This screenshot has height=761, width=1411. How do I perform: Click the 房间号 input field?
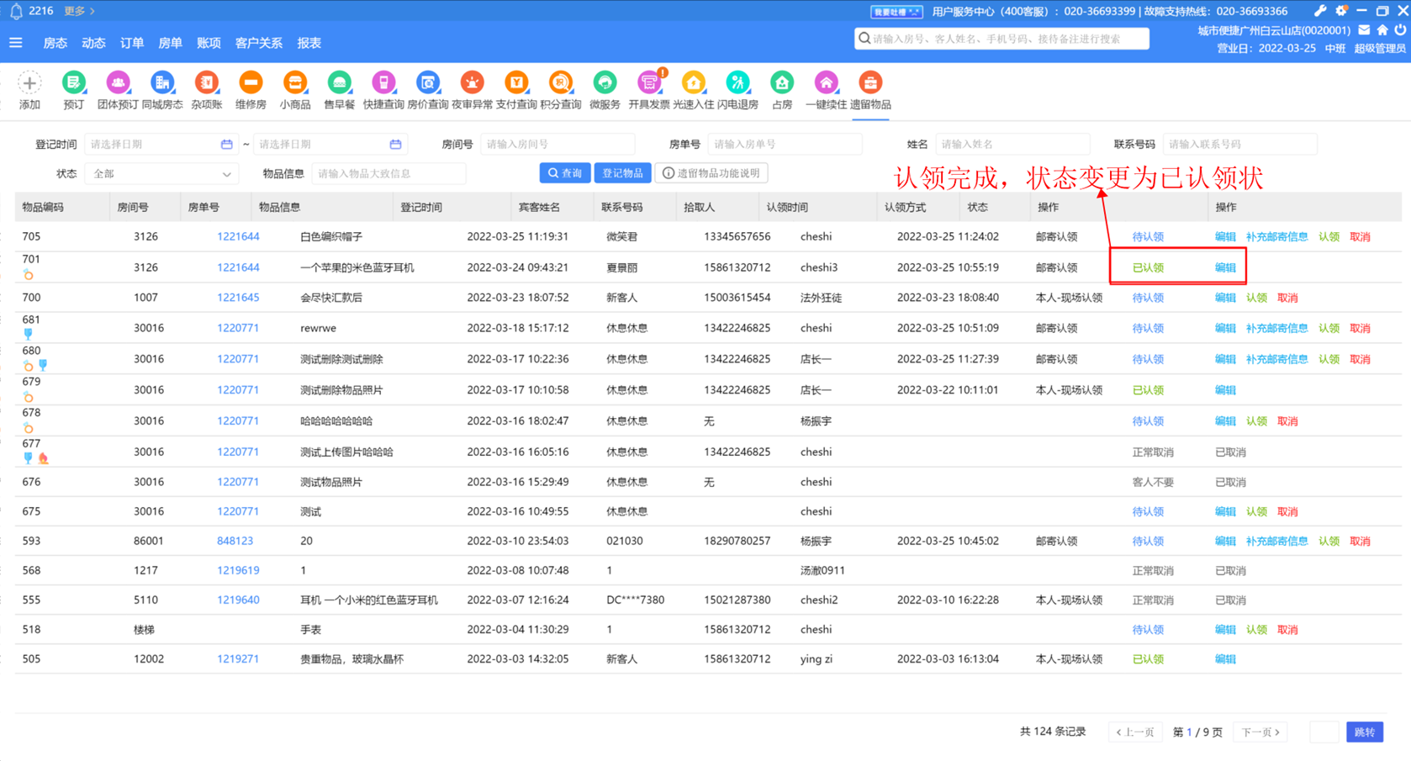tap(558, 145)
